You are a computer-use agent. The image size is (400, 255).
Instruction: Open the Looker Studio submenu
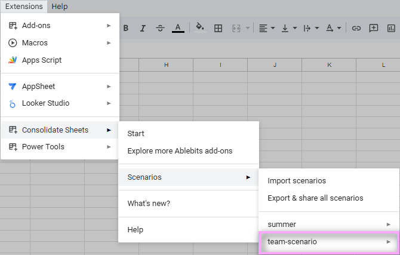pos(60,103)
